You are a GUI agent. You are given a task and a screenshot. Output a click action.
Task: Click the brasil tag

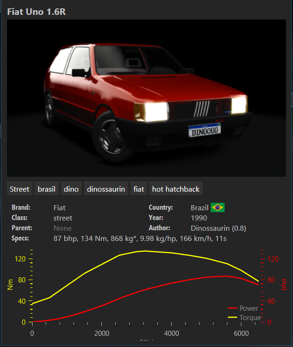47,189
